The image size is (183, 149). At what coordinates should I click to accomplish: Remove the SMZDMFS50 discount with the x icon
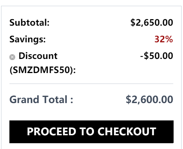(x=12, y=57)
